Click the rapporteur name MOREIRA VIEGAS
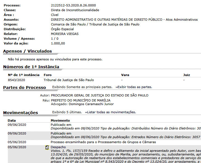 coord(65,34)
